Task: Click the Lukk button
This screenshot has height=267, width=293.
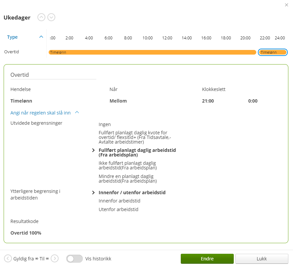Action: coord(262,259)
